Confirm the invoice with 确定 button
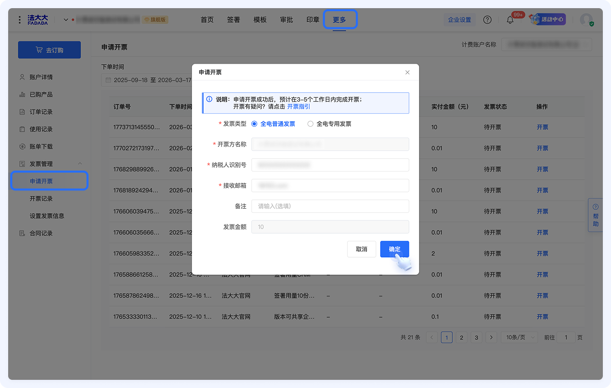The image size is (611, 388). (x=394, y=249)
